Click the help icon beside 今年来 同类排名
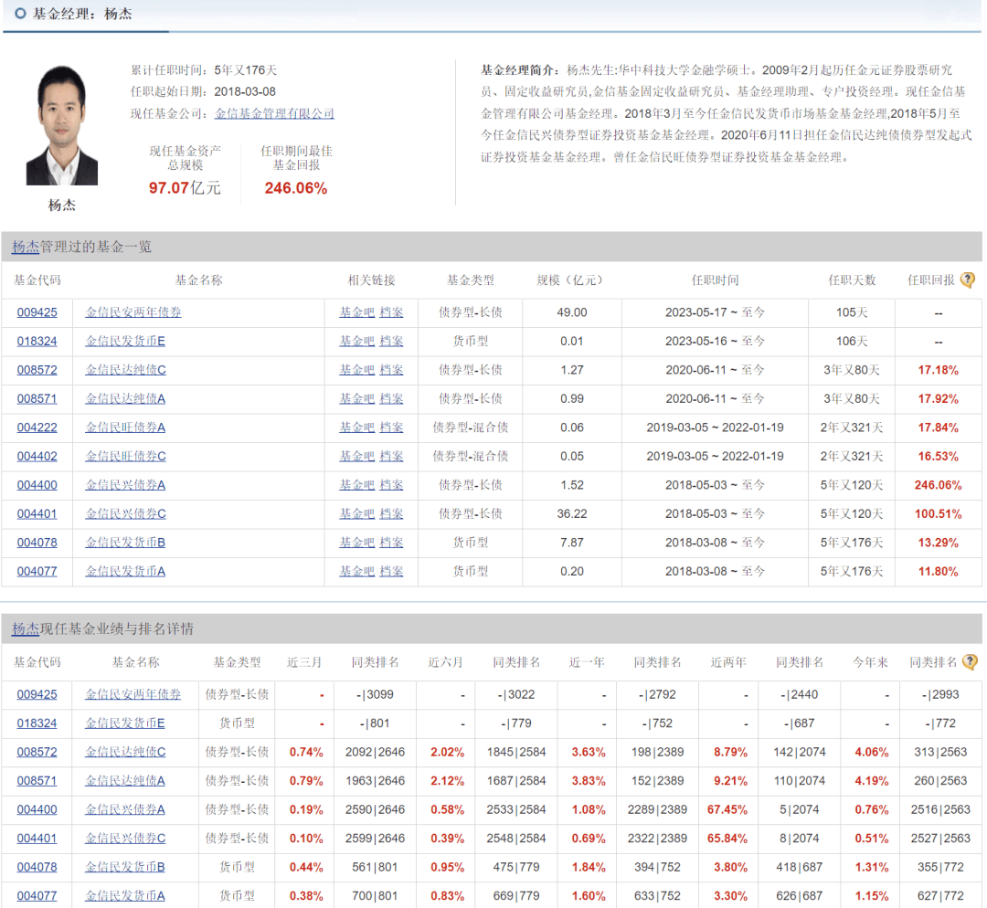The image size is (987, 908). click(970, 662)
